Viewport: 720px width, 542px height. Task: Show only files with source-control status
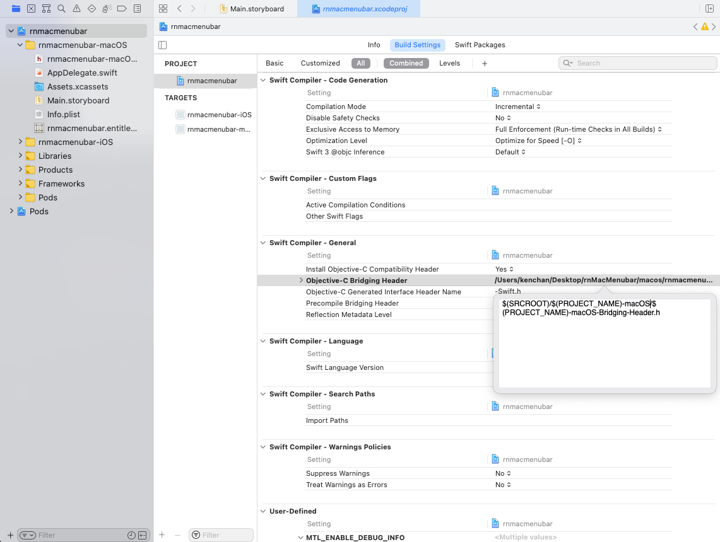click(143, 535)
